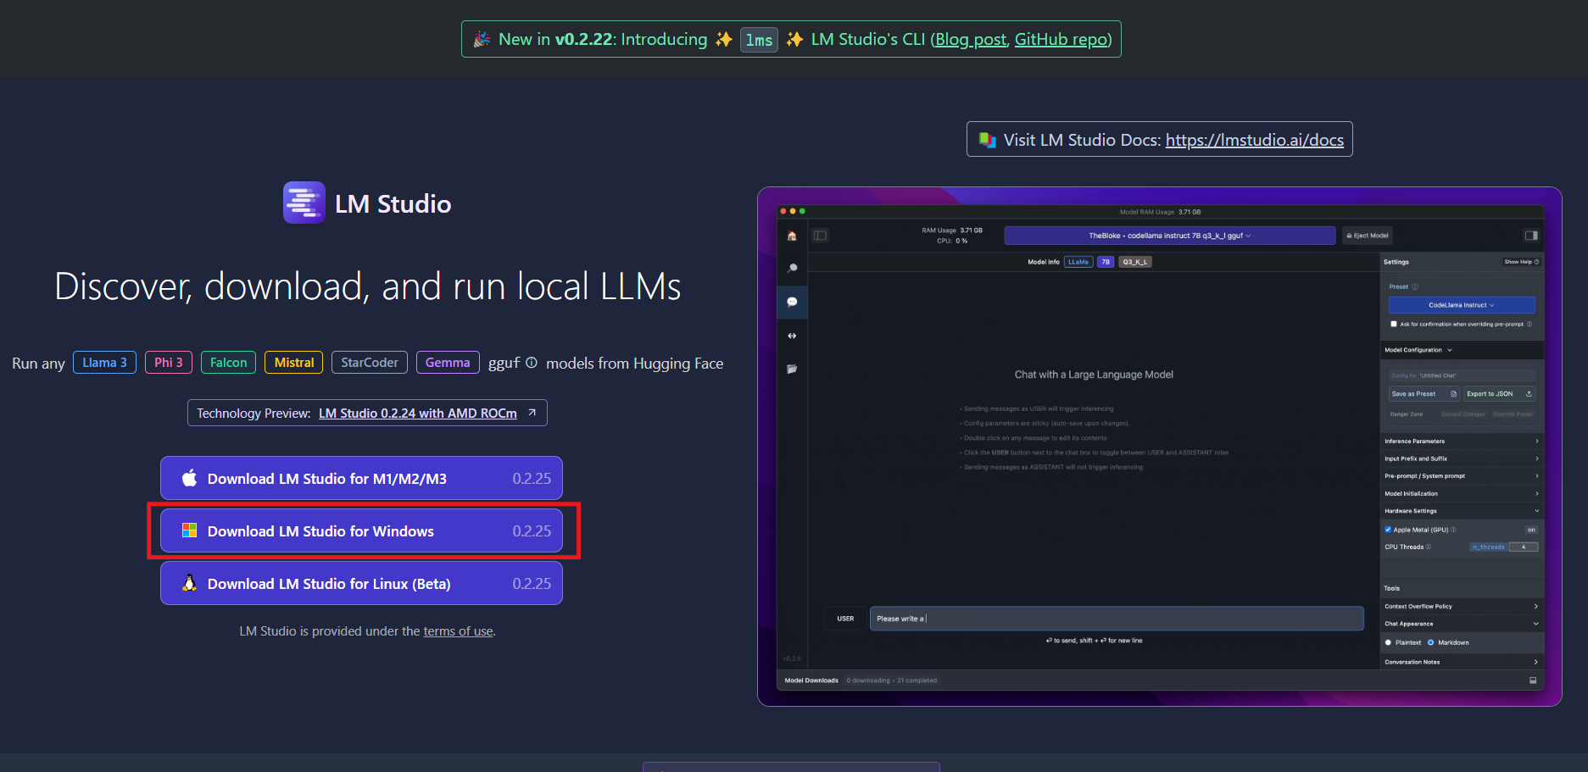Click the LM Studio logo icon
Screen dimensions: 1588x772
[304, 203]
